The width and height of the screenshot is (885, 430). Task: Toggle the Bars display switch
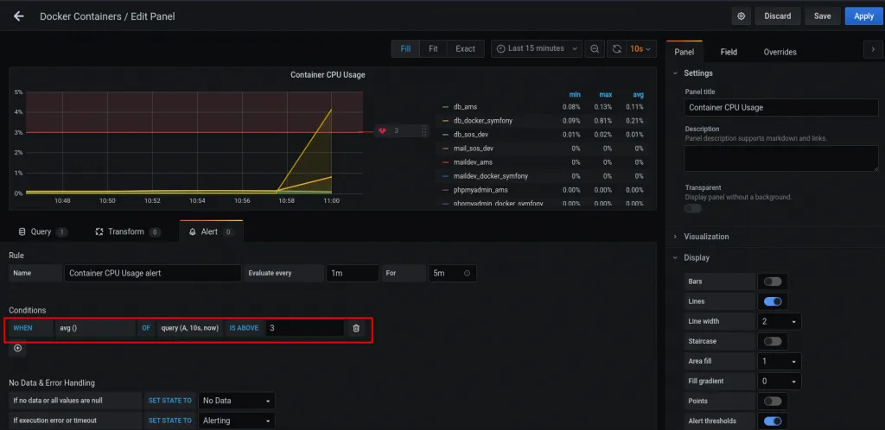click(x=772, y=281)
